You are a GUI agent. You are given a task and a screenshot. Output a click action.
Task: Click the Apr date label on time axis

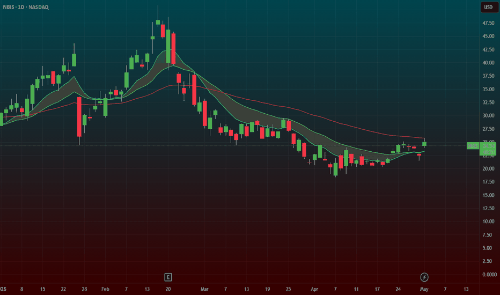point(314,289)
